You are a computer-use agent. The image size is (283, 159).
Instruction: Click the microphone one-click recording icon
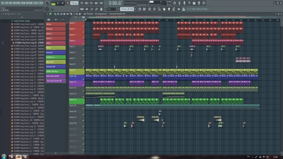pos(184,3)
